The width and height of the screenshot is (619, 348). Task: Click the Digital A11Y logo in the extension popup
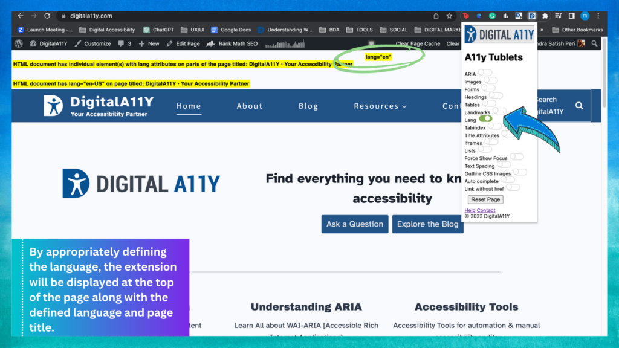click(x=499, y=34)
